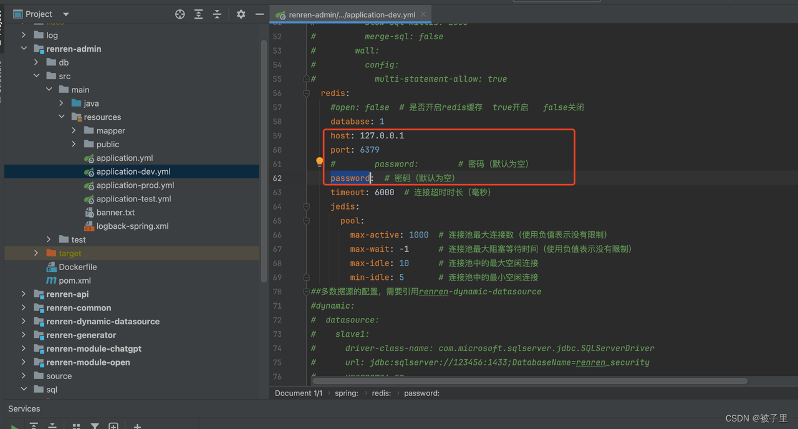The width and height of the screenshot is (798, 429).
Task: Click the 'spring:' breadcrumb
Action: pos(347,393)
